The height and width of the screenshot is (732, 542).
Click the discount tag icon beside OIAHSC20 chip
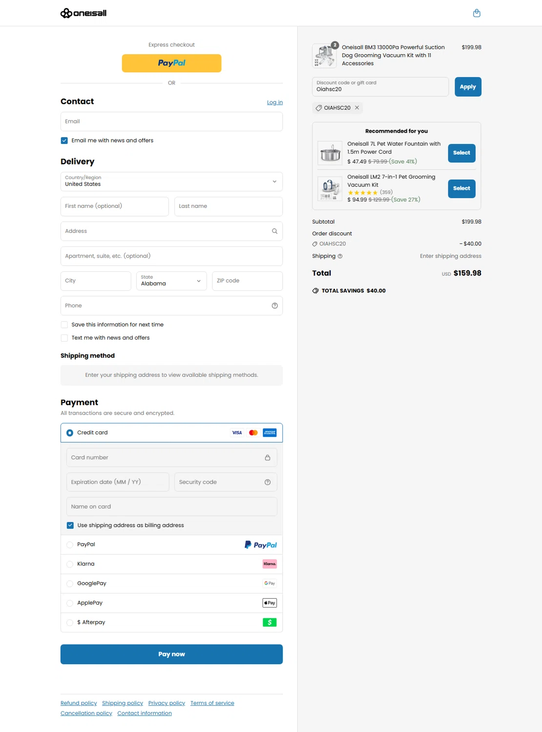[x=318, y=108]
